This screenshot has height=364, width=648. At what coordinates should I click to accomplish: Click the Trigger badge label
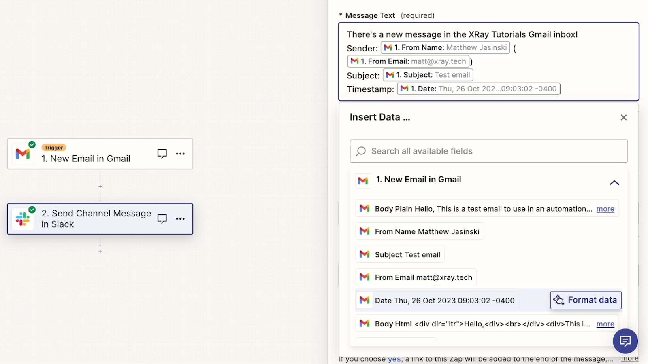[x=53, y=148]
